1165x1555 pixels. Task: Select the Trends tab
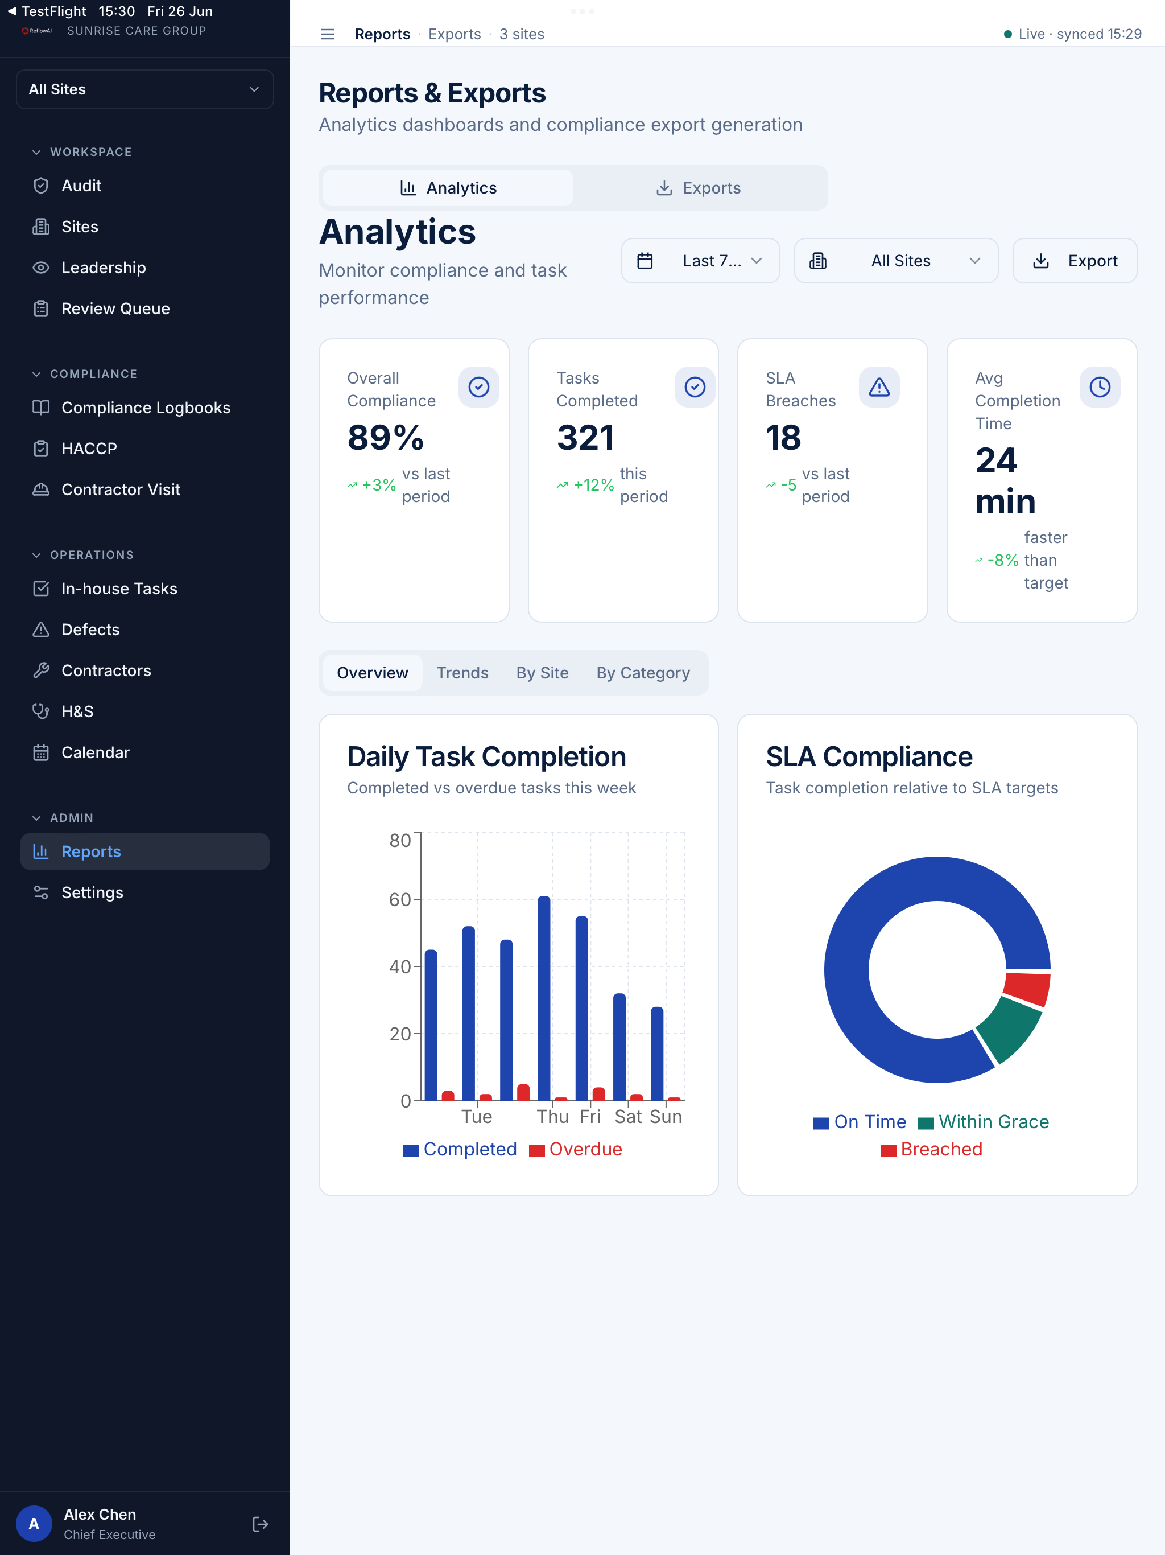(x=462, y=673)
